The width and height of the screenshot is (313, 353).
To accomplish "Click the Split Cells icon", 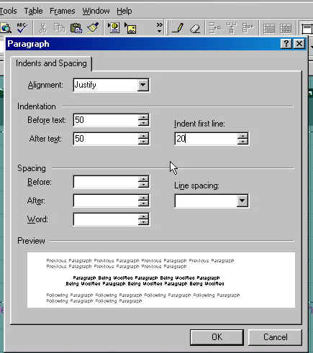I will 286,28.
